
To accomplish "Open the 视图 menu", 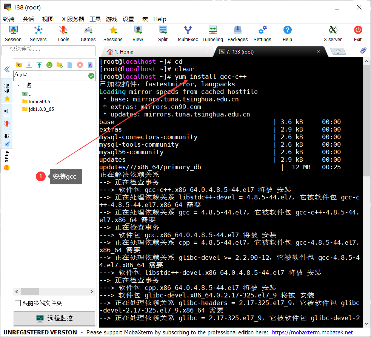I will [x=48, y=19].
